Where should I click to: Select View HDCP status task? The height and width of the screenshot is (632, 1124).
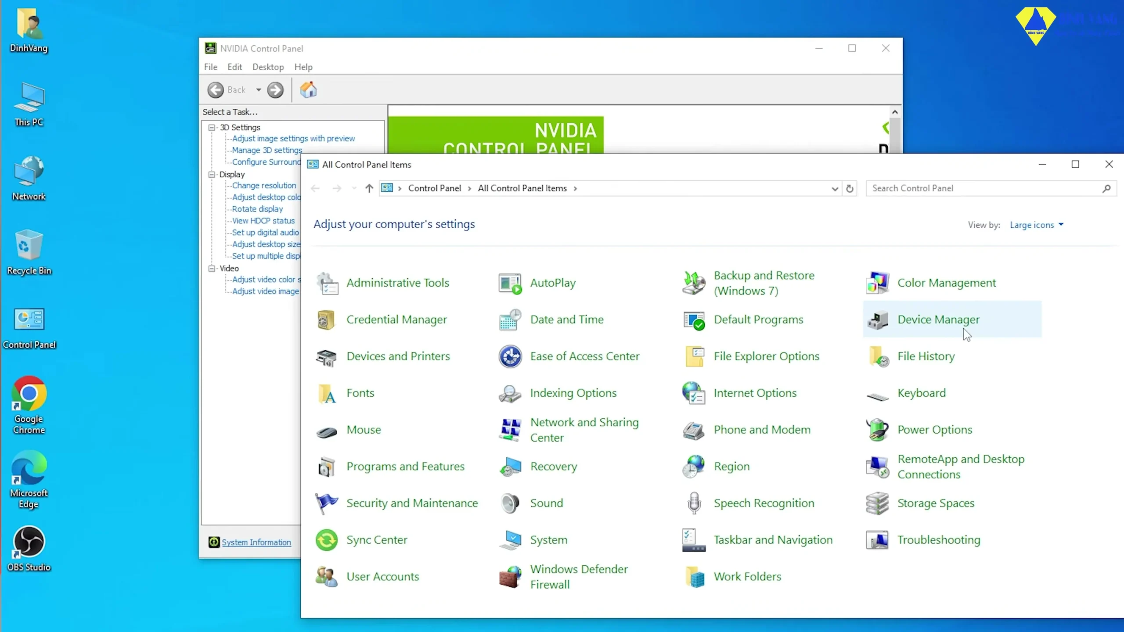click(x=263, y=221)
